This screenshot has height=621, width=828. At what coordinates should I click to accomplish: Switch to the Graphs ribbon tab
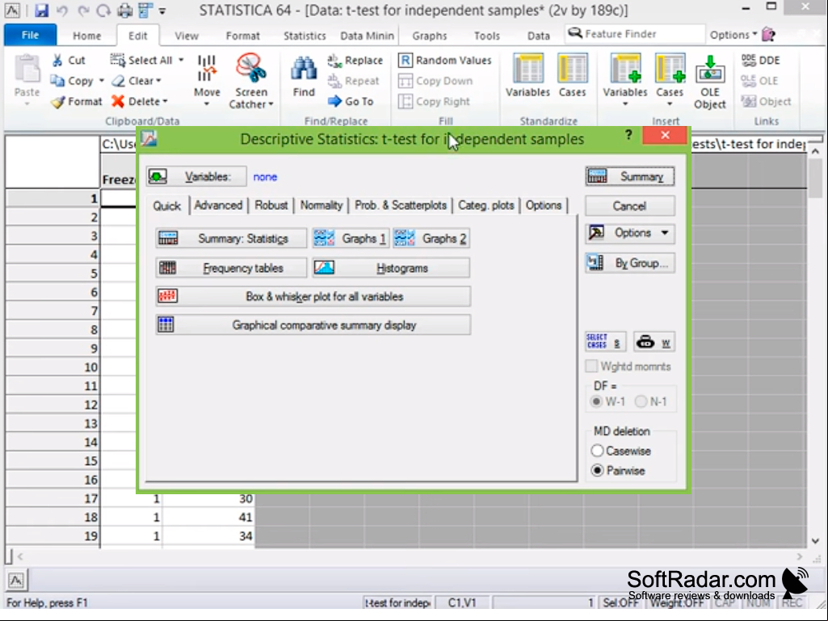(x=429, y=36)
